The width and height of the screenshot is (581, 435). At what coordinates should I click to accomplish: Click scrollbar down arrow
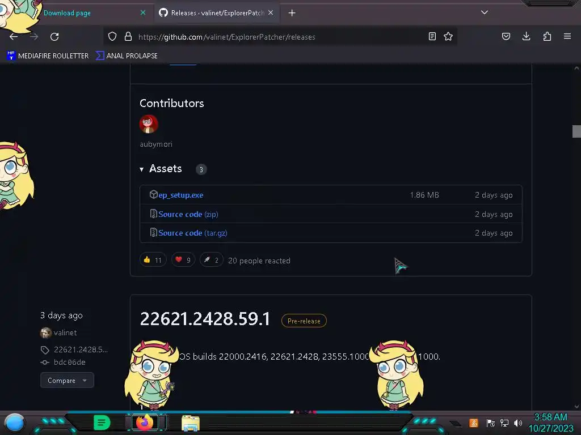576,407
